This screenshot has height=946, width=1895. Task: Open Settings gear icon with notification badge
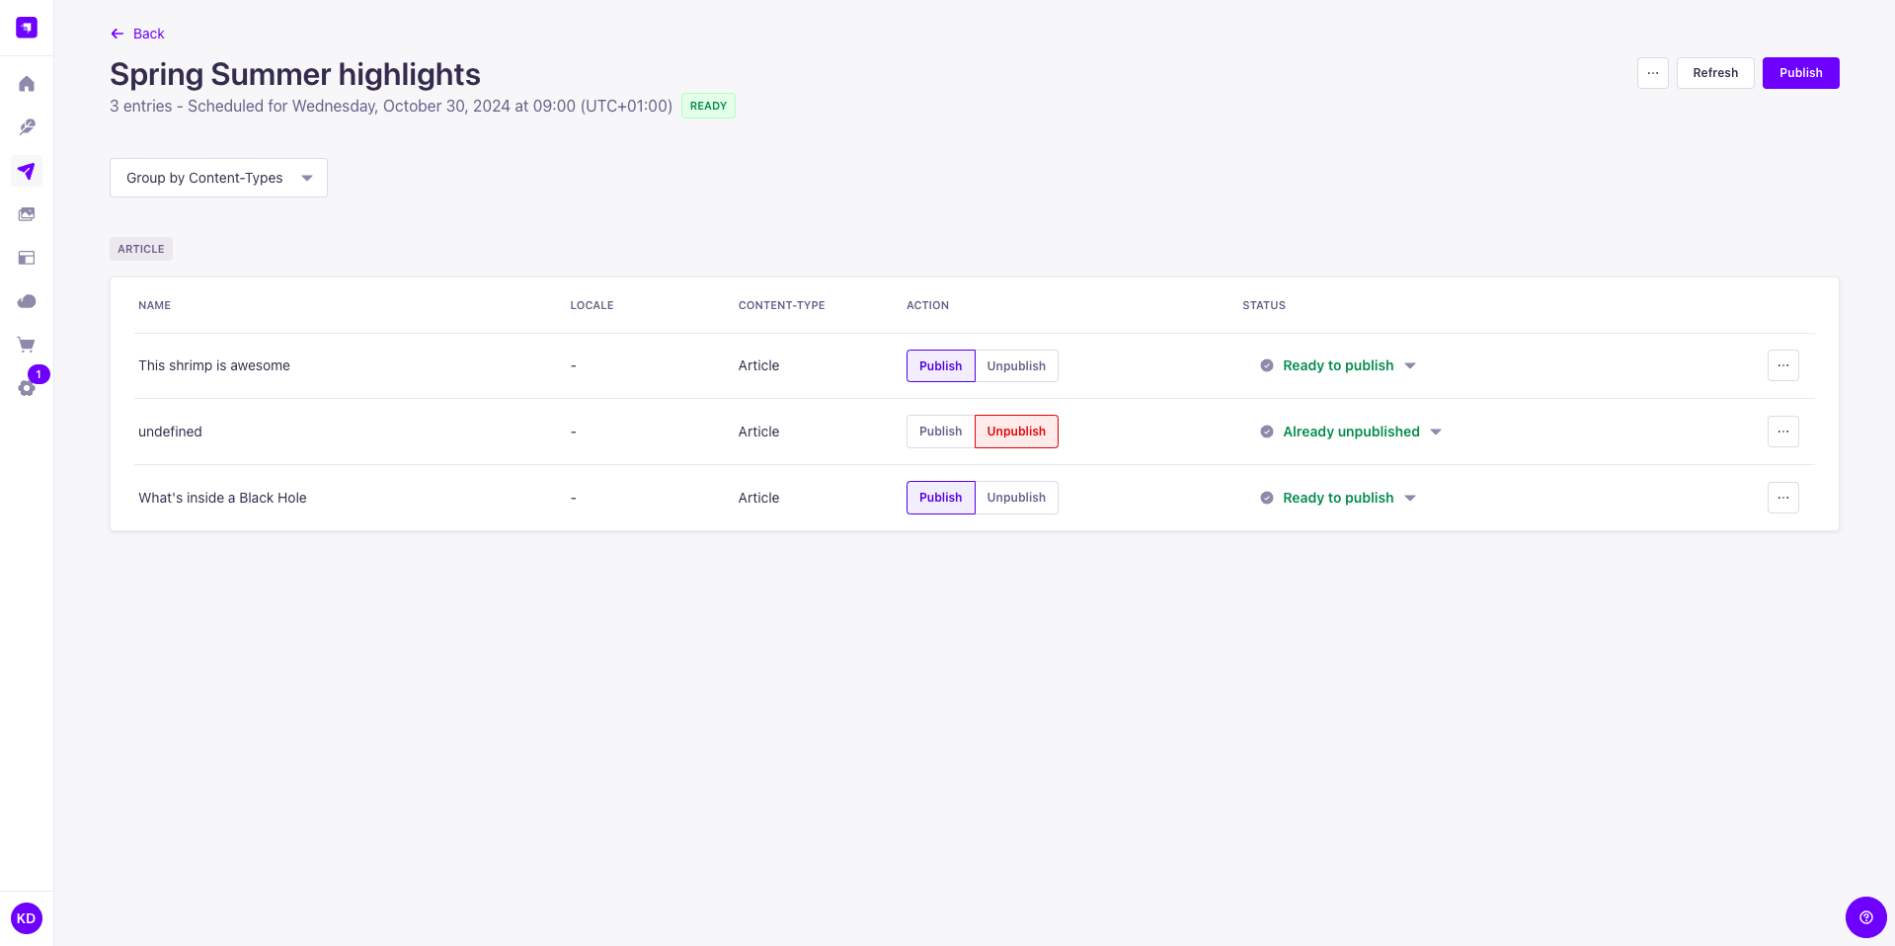click(27, 388)
